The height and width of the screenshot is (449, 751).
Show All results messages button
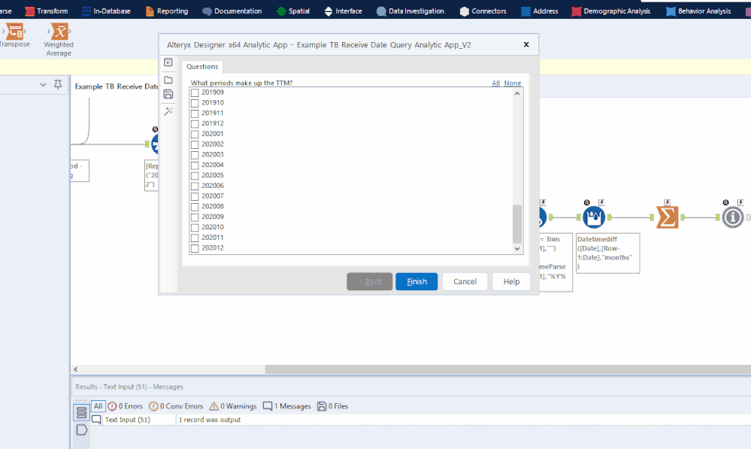(x=98, y=406)
